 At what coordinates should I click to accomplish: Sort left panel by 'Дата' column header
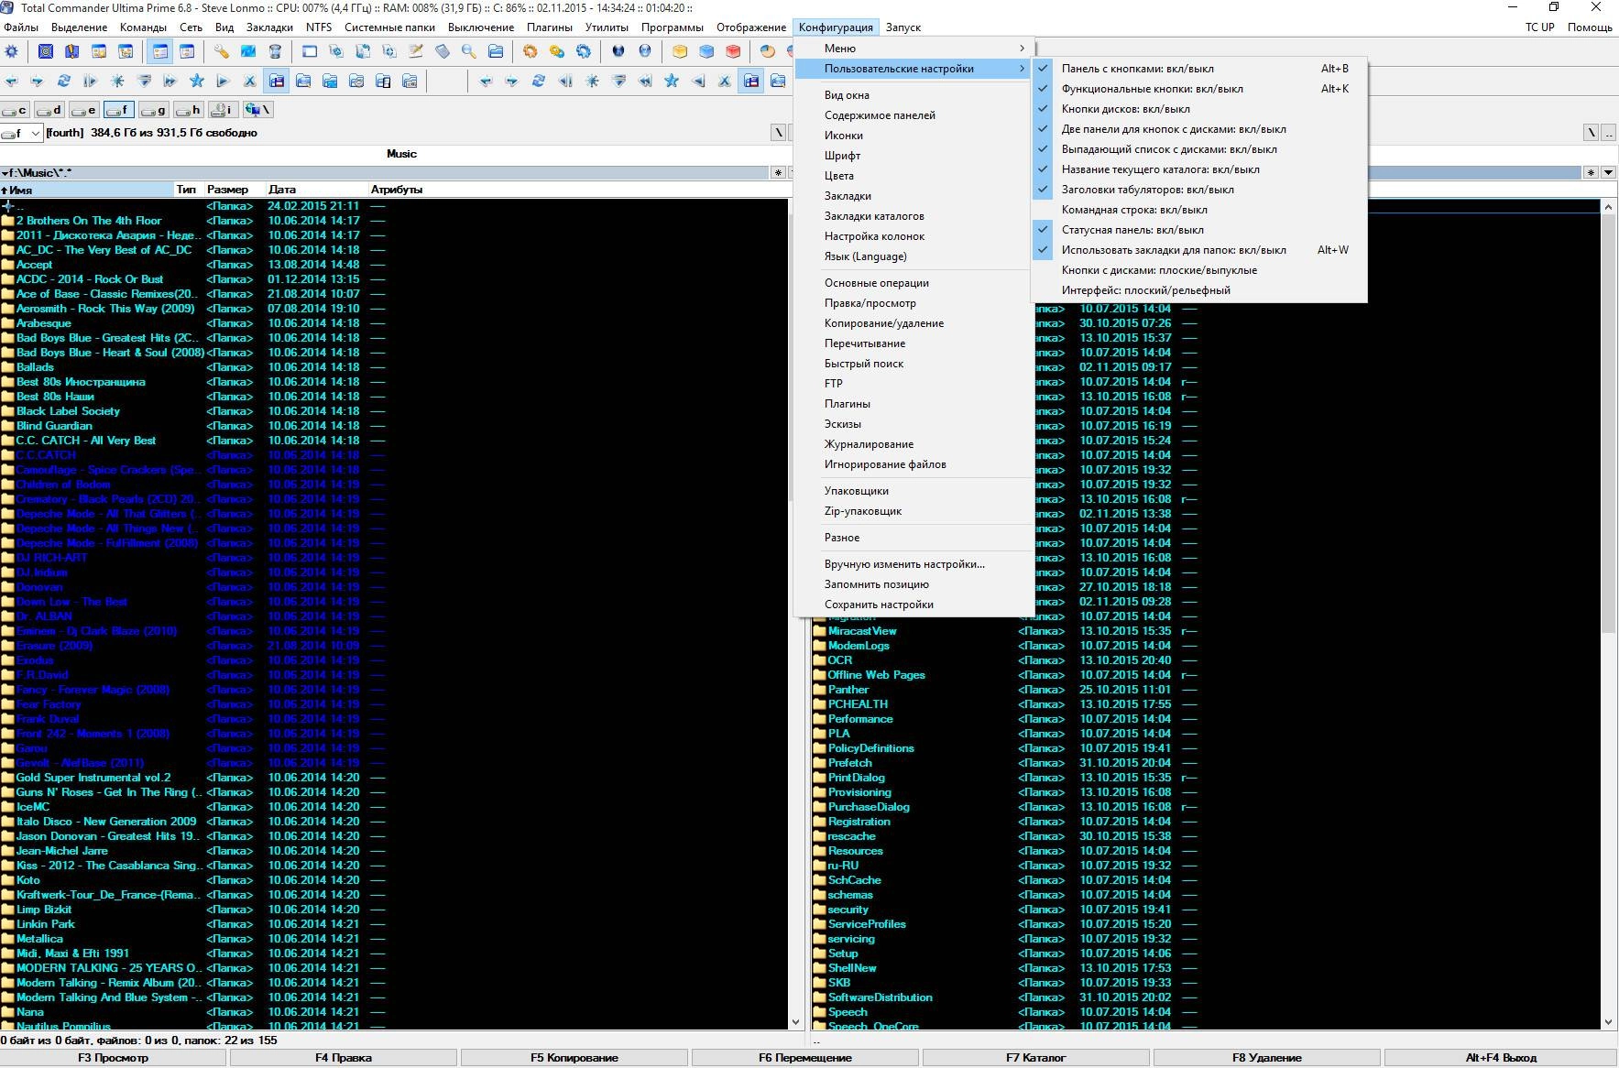(316, 190)
